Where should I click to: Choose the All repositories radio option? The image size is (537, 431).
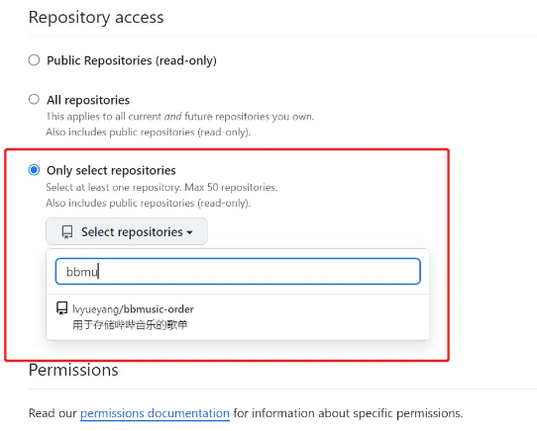coord(34,100)
